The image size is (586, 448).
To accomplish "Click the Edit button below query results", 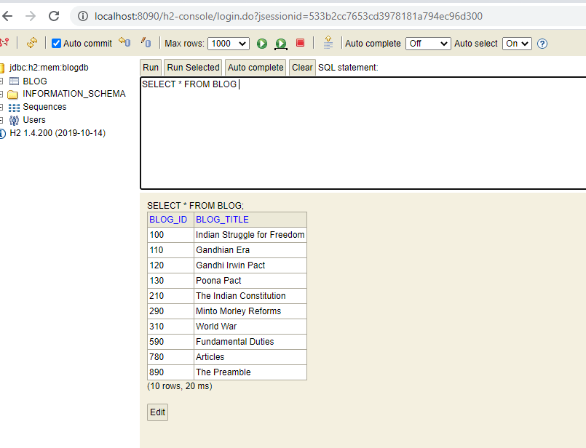I will 157,412.
